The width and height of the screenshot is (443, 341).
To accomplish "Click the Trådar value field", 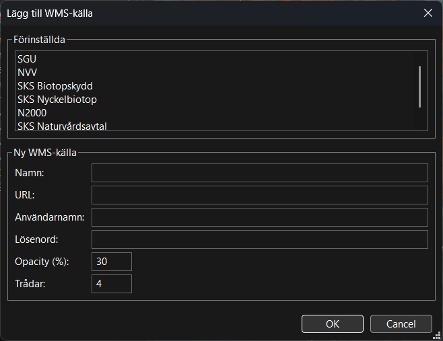I will pyautogui.click(x=112, y=284).
